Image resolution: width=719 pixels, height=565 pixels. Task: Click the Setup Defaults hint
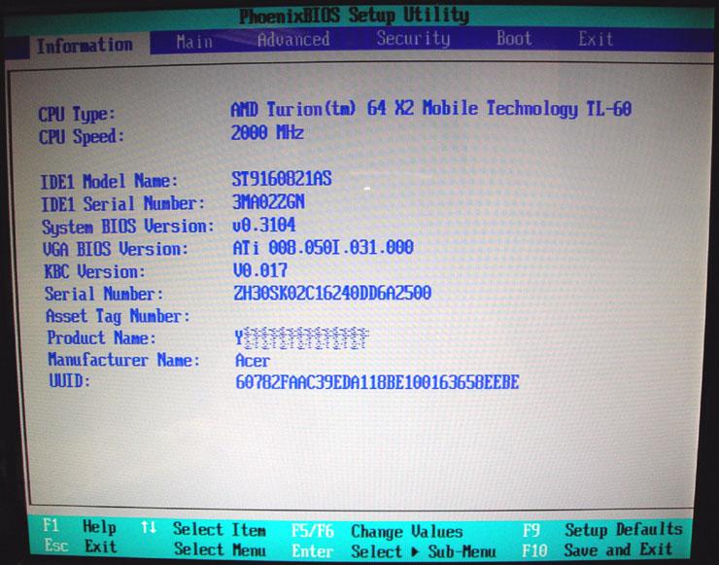(624, 530)
